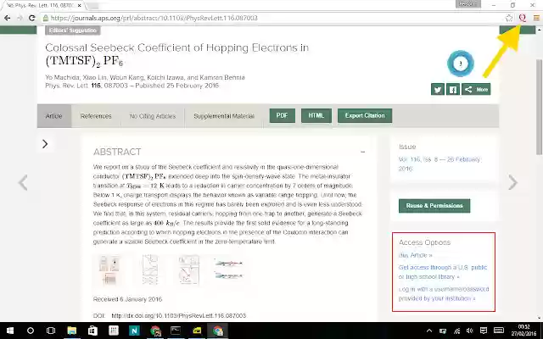Image resolution: width=543 pixels, height=339 pixels.
Task: Download the article via PDF button
Action: click(x=283, y=115)
